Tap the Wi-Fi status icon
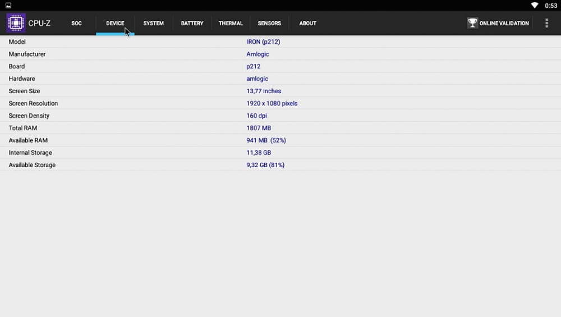This screenshot has height=317, width=561. click(535, 6)
